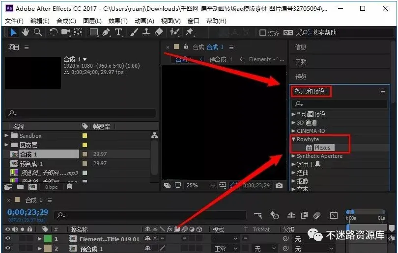Expand the Synthetic Aperture category
The height and width of the screenshot is (253, 398).
click(293, 156)
